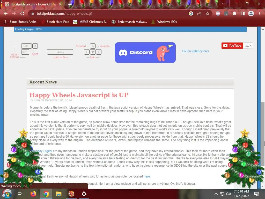The height and width of the screenshot is (199, 265).
Task: Open the striped circle browser extension
Action: (x=218, y=13)
